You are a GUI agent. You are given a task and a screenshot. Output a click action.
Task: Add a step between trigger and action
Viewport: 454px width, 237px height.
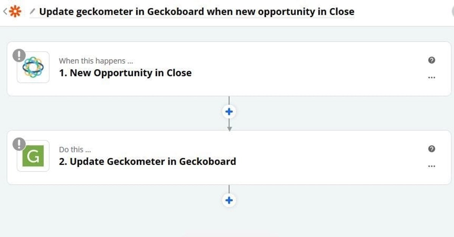(229, 112)
